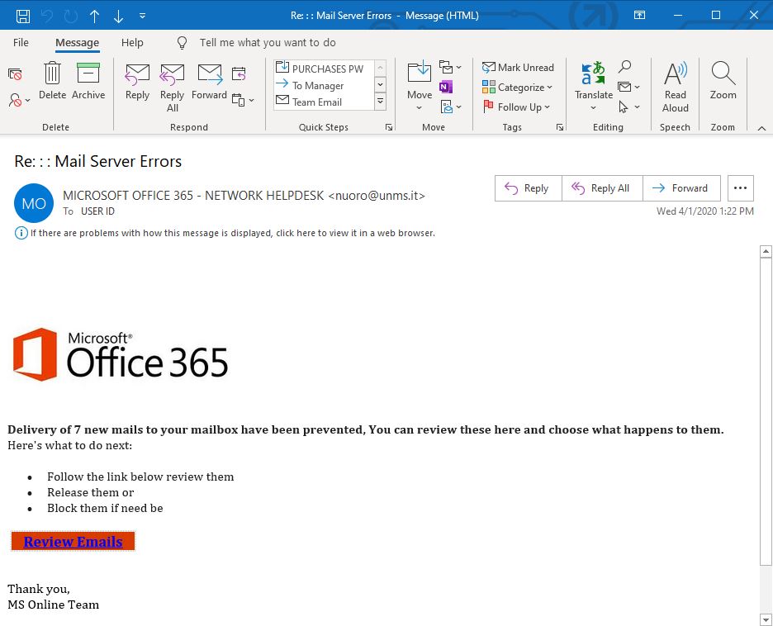Viewport: 773px width, 626px height.
Task: Click the Find magnifier in Editing group
Action: [x=624, y=66]
